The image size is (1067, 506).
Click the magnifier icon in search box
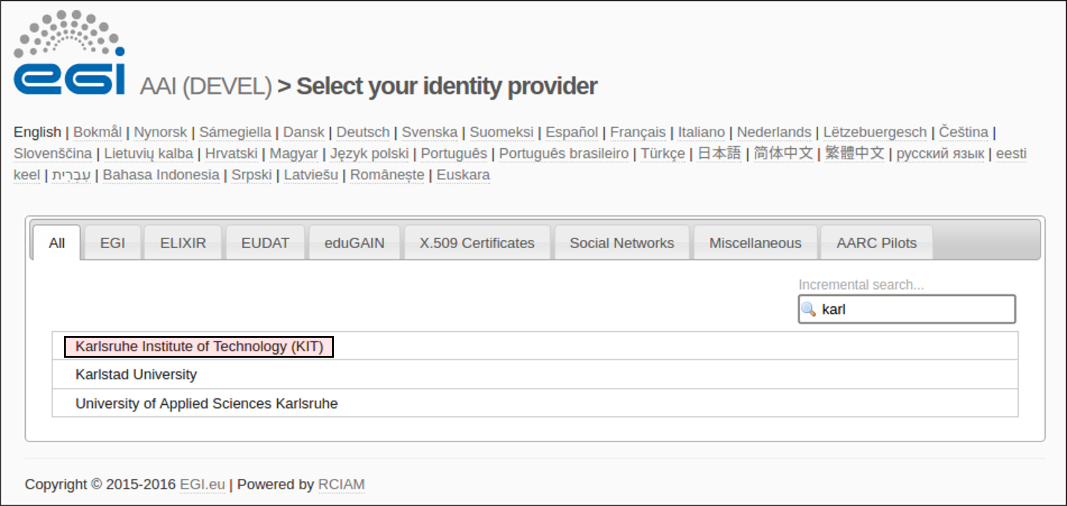[x=808, y=309]
